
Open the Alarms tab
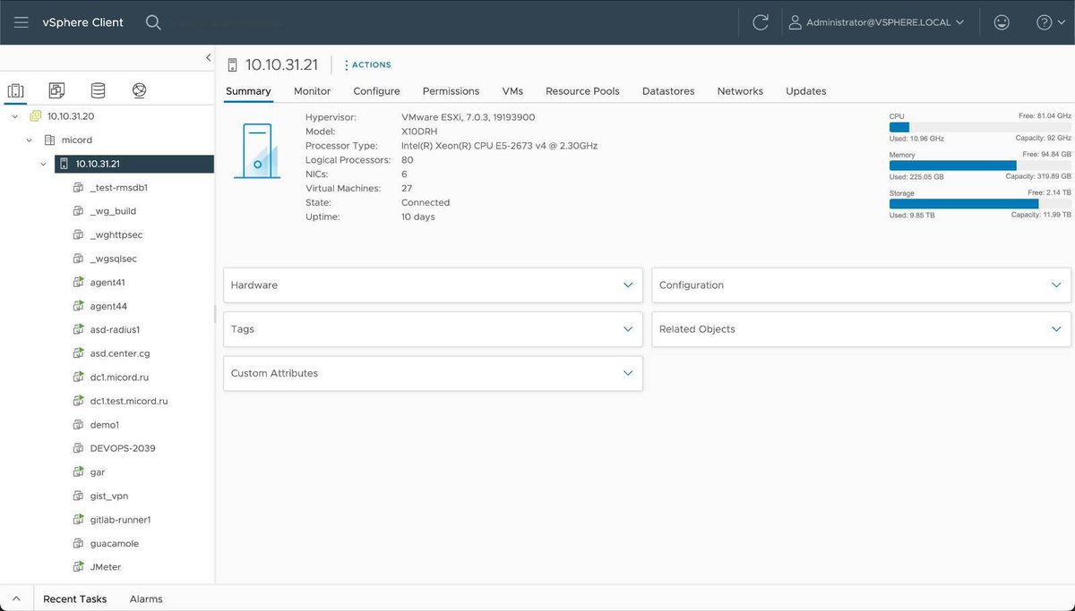(146, 598)
